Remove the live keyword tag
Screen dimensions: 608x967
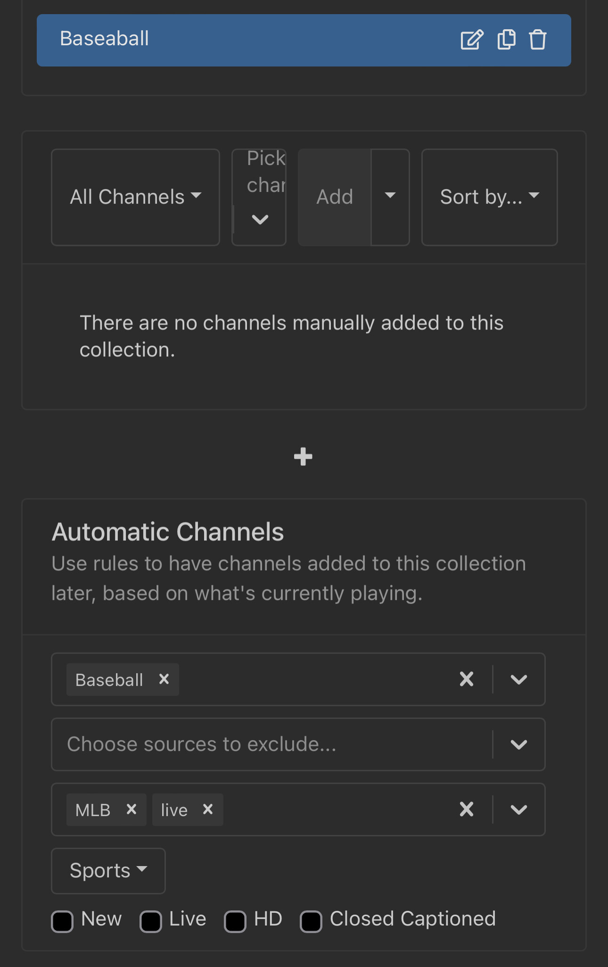tap(208, 809)
